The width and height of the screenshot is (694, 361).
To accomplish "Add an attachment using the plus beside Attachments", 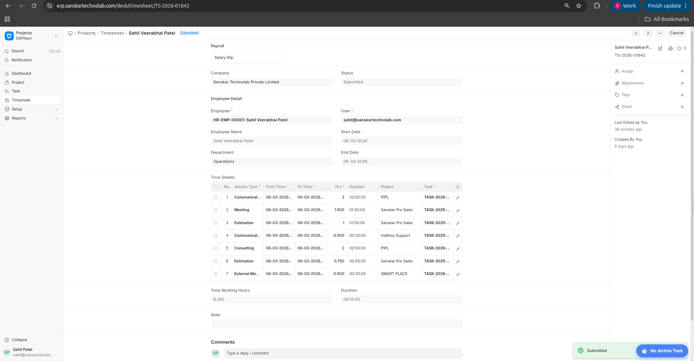I will pyautogui.click(x=682, y=83).
